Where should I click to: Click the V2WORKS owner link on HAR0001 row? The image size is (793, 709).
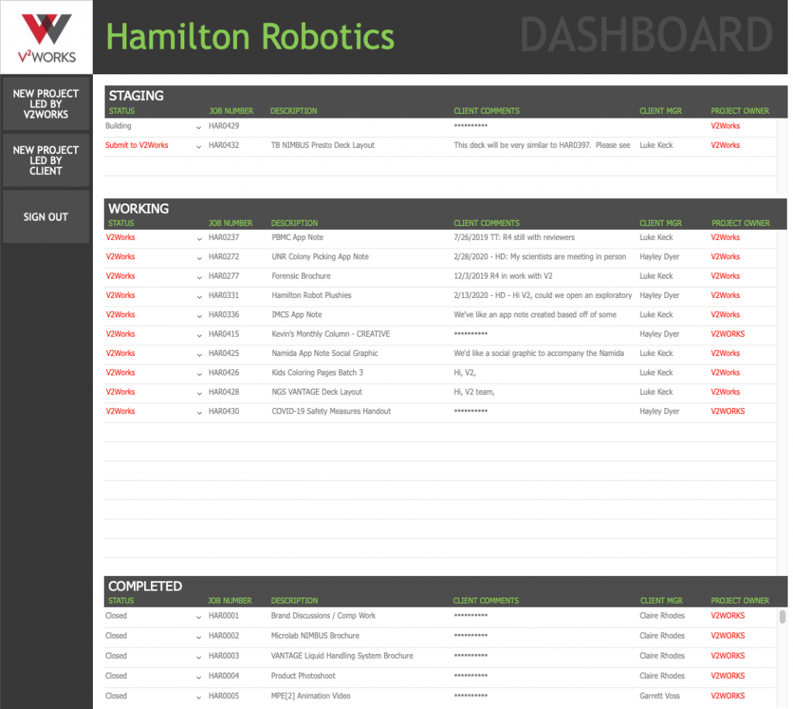point(727,615)
